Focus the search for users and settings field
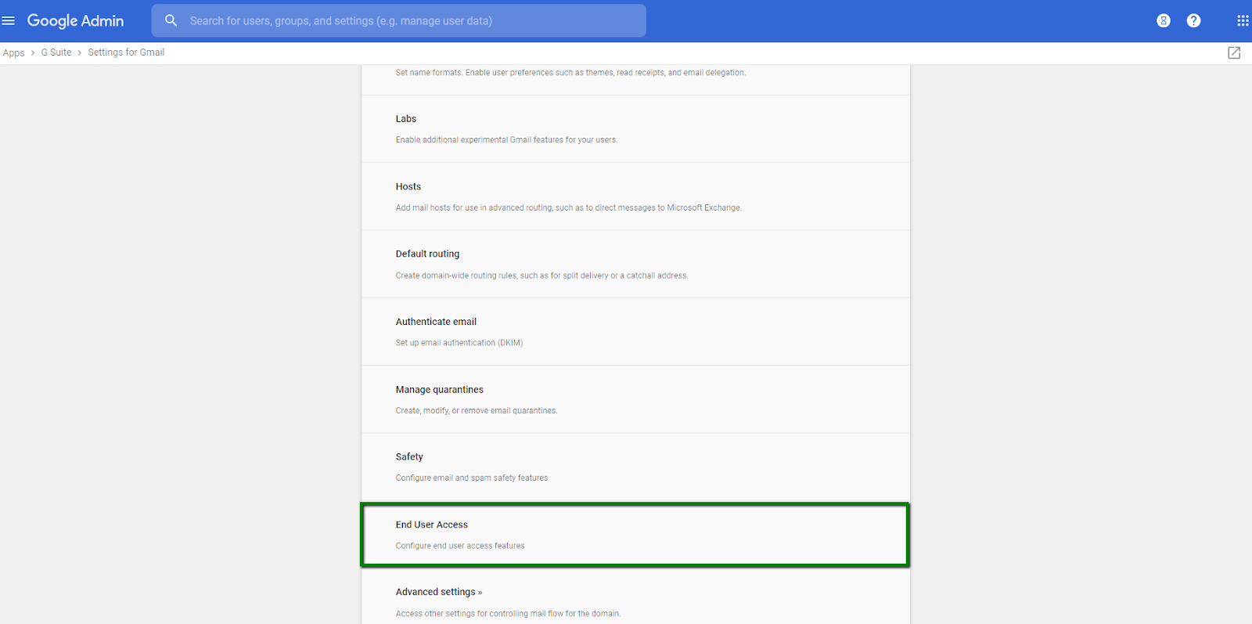The width and height of the screenshot is (1252, 624). [x=399, y=20]
